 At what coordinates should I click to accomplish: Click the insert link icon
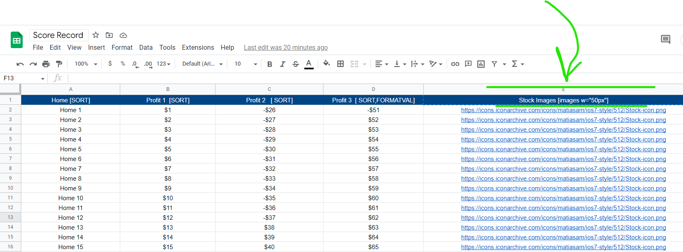pyautogui.click(x=455, y=64)
